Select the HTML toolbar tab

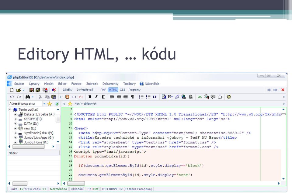tap(113, 90)
